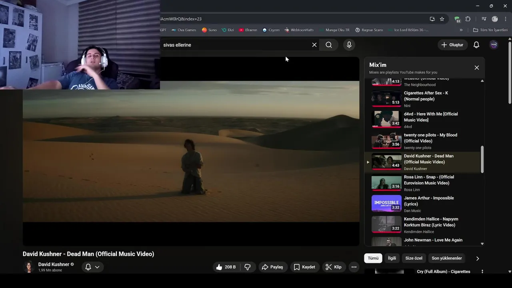Play d4vd - Here With Me from the mix
512x288 pixels.
click(422, 120)
